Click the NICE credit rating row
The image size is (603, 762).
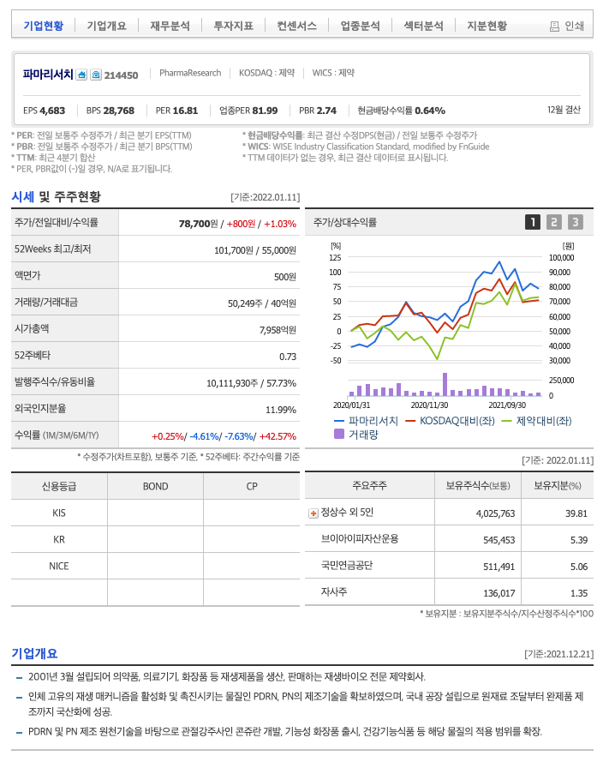(155, 567)
